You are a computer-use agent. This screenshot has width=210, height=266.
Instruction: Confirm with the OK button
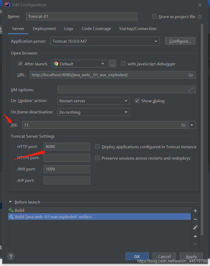[137, 256]
